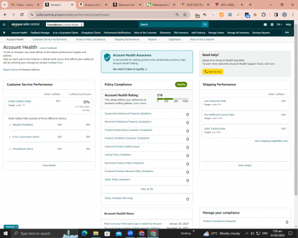Reload the page with the refresh icon
Screen dimensions: 298x238
pyautogui.click(x=22, y=15)
